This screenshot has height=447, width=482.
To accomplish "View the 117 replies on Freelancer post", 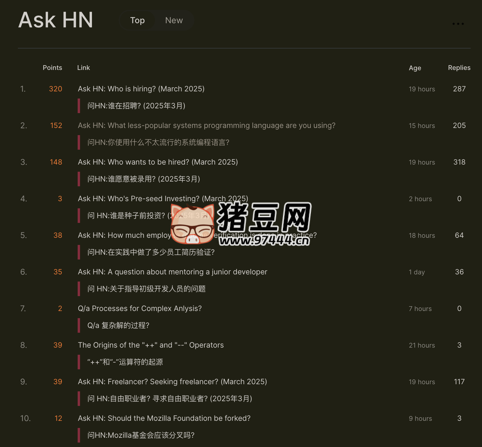I will (x=459, y=382).
